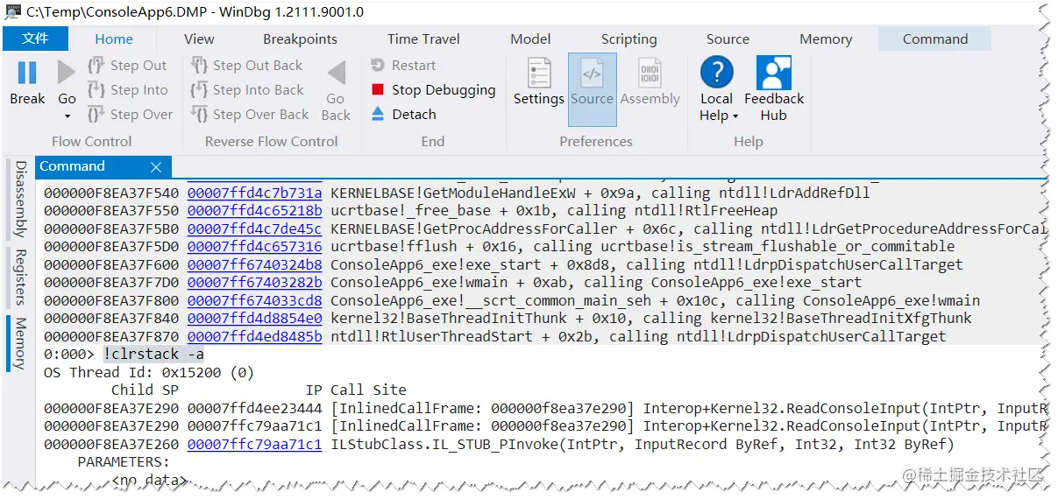Click Step Over Back
This screenshot has height=499, width=1058.
[x=249, y=115]
